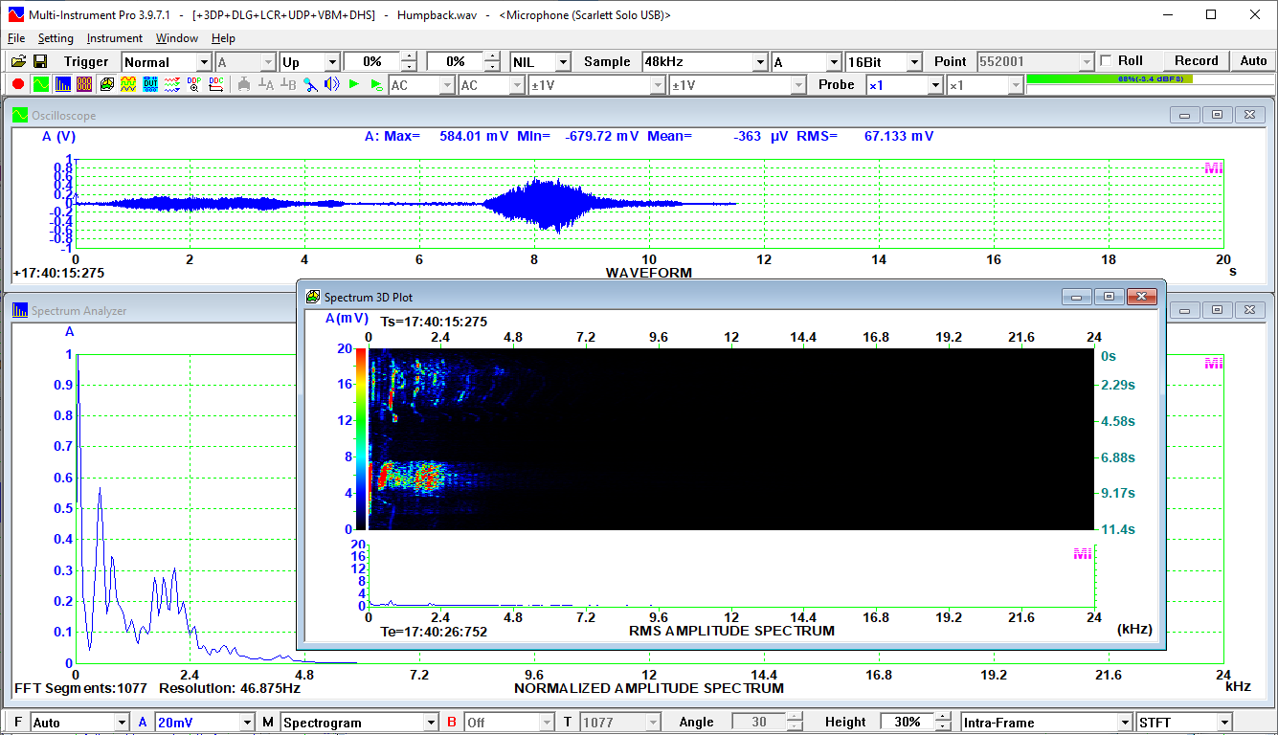Viewport: 1278px width, 735px height.
Task: Open the Multimeter instrument icon
Action: point(83,84)
